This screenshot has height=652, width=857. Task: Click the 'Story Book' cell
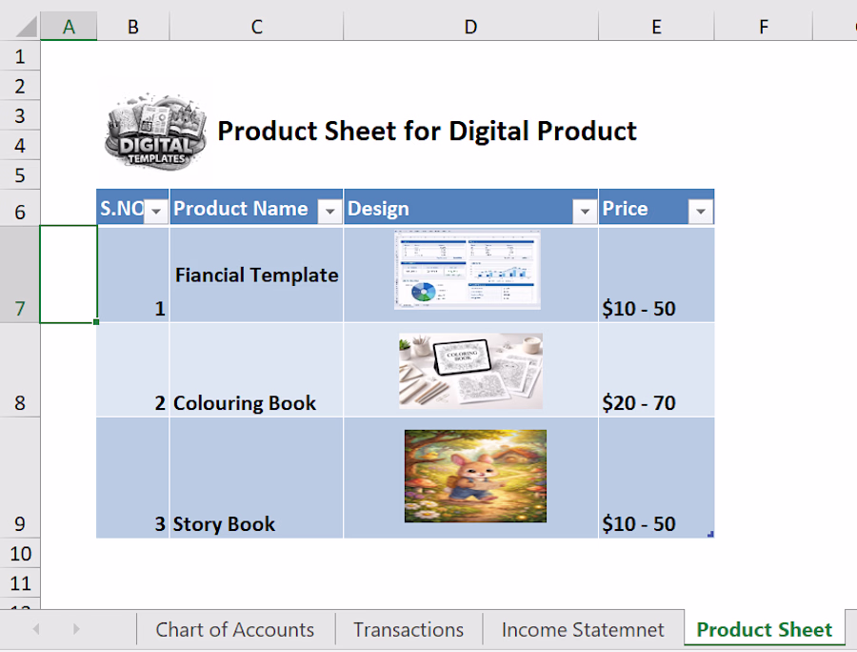[256, 479]
